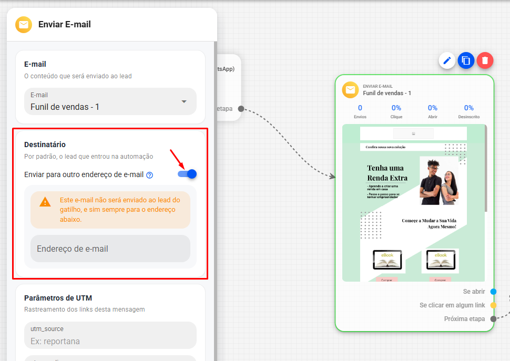Open the E-mail 'Funil de vendas - 1' dropdown
Screen dimensions: 510x361
pyautogui.click(x=110, y=101)
